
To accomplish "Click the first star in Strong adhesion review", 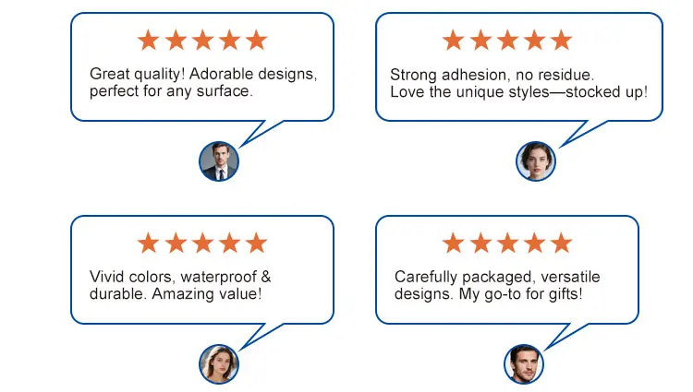I will click(453, 41).
